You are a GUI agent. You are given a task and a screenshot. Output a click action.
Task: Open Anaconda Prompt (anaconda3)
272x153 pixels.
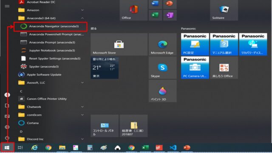point(52,42)
